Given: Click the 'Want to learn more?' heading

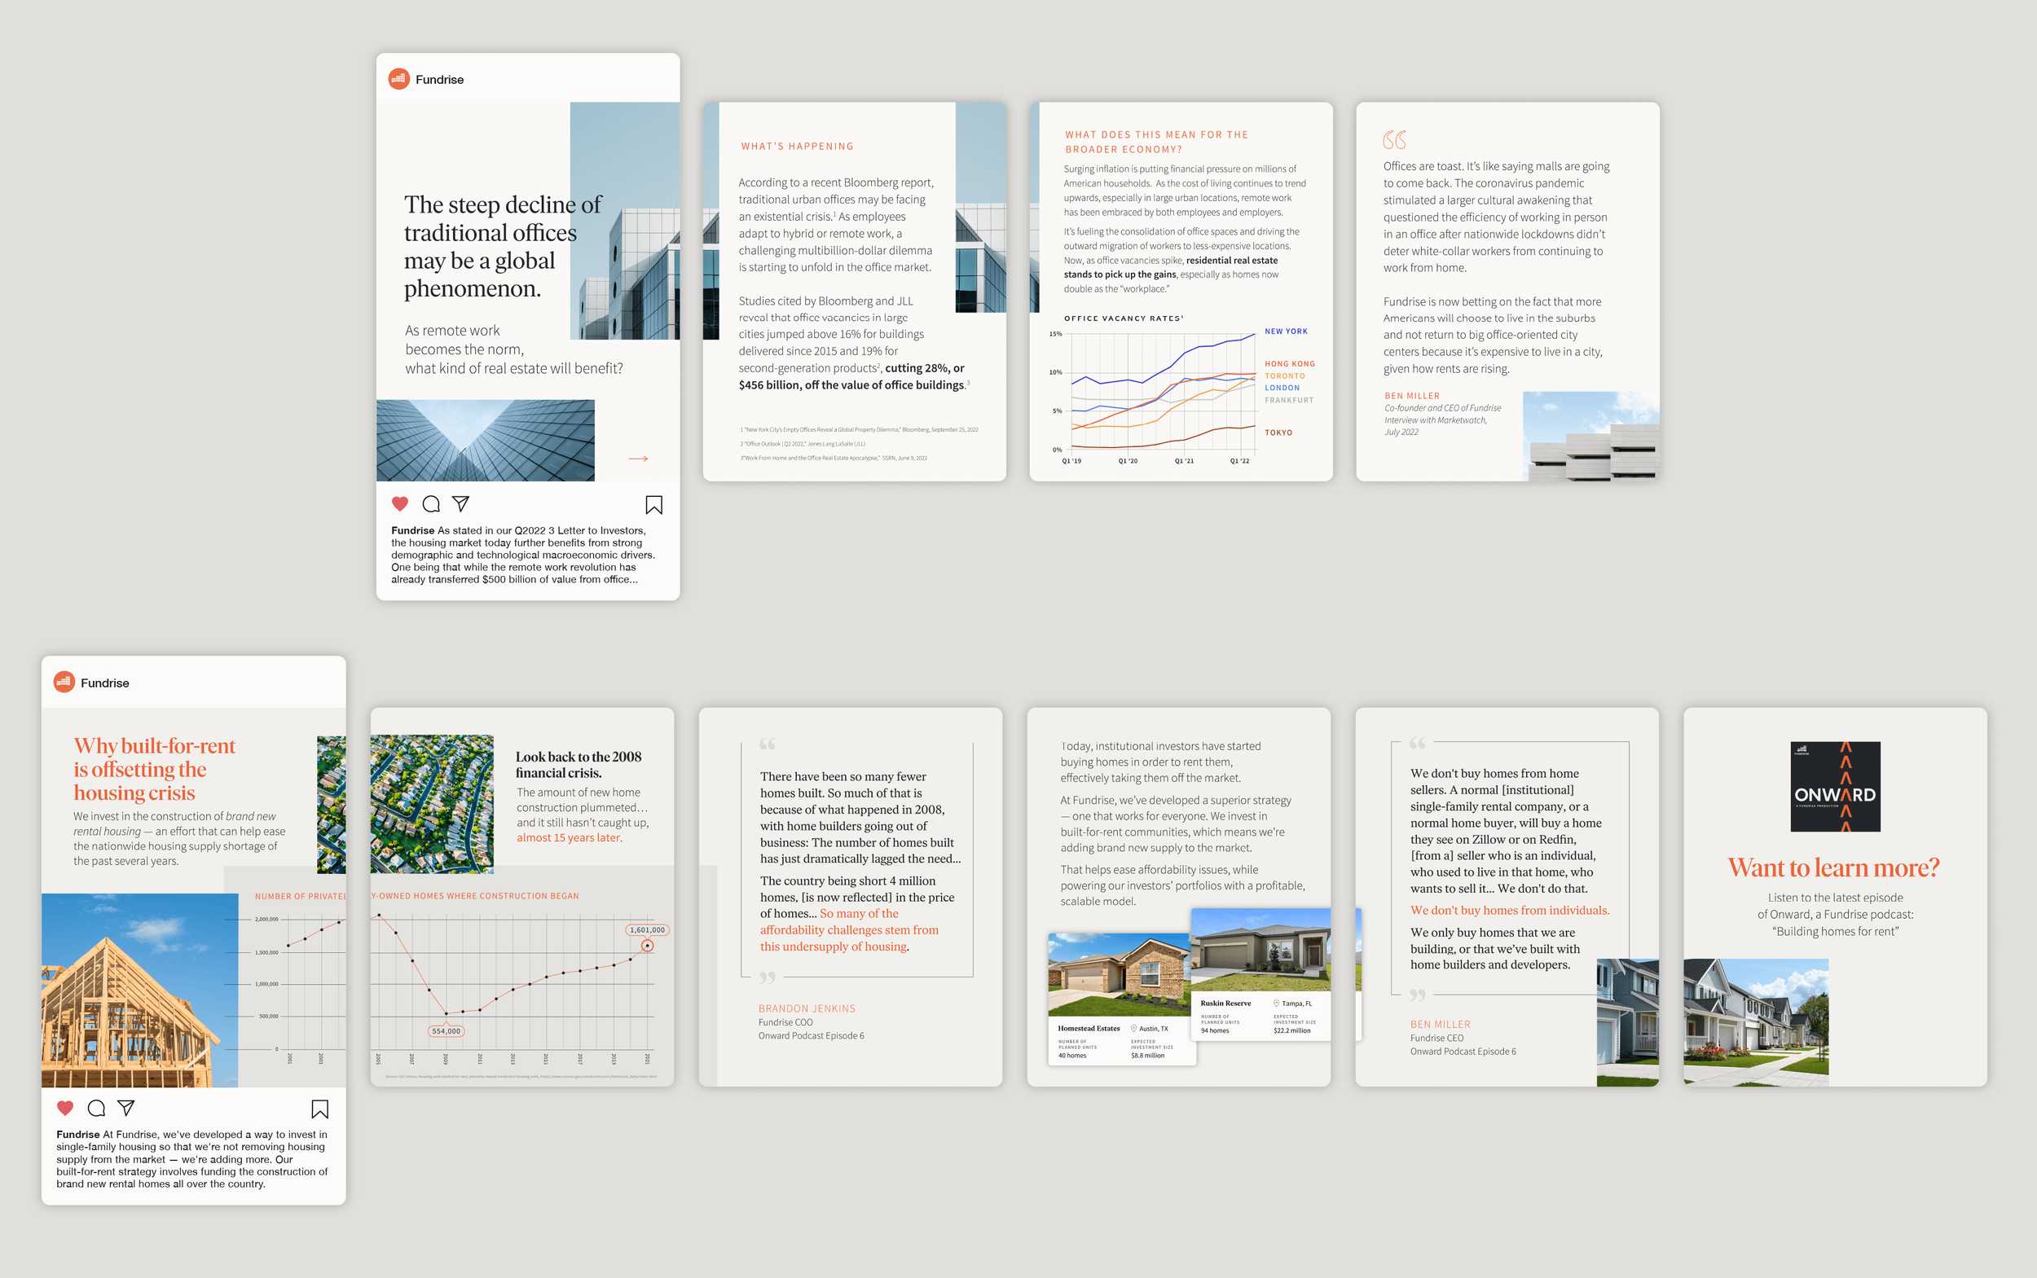Looking at the screenshot, I should 1833,867.
